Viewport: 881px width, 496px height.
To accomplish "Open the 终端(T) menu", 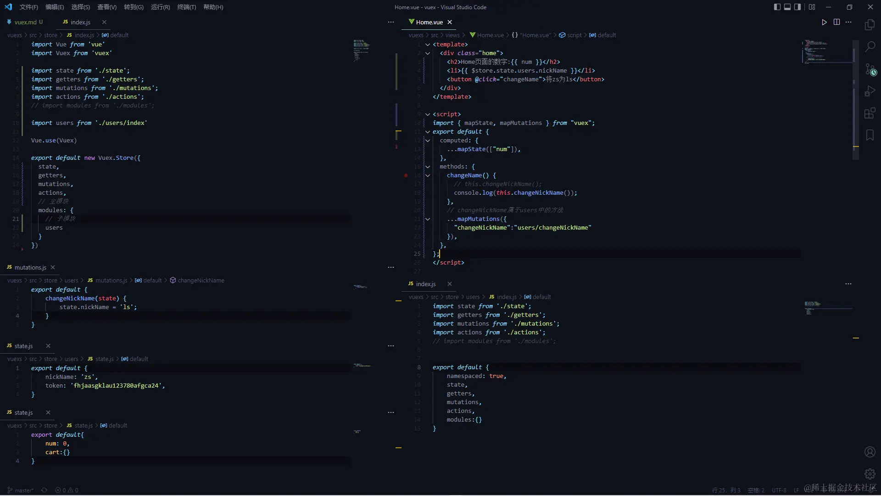I will tap(186, 7).
